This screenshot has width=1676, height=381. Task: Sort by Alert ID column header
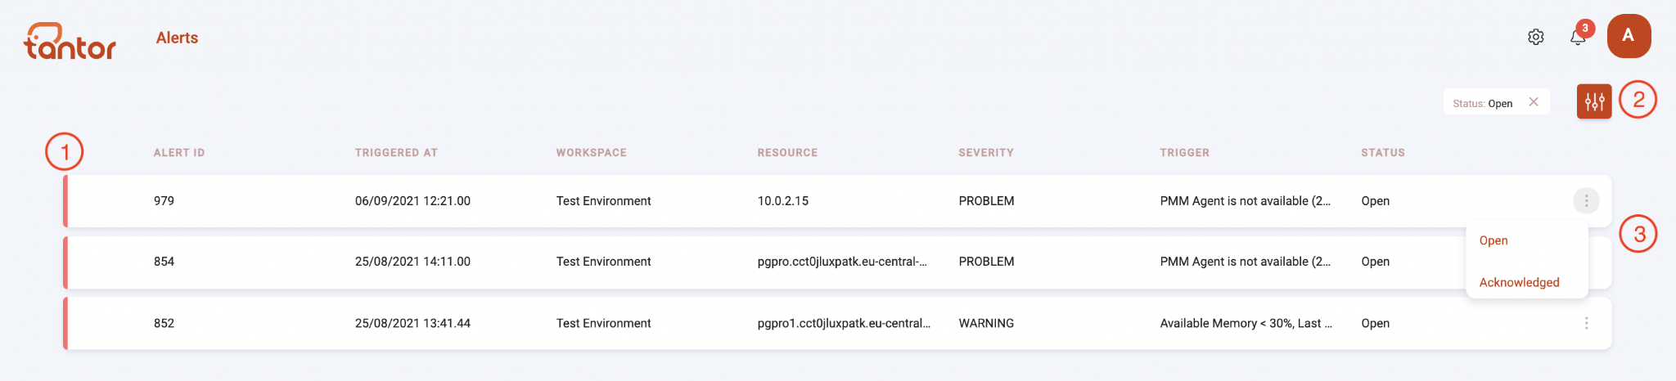(x=179, y=153)
